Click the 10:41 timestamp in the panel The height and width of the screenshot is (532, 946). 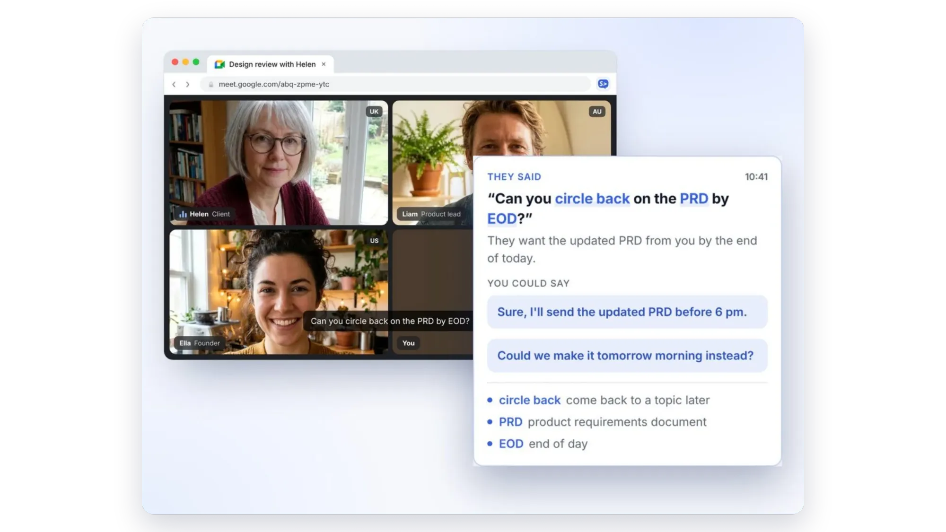tap(756, 177)
